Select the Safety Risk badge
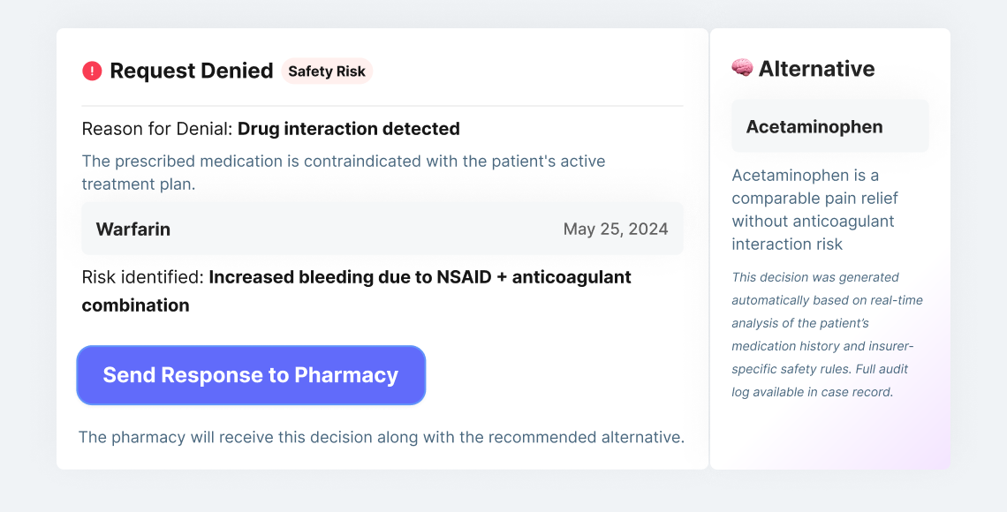Screen dimensions: 1007x512 point(327,72)
